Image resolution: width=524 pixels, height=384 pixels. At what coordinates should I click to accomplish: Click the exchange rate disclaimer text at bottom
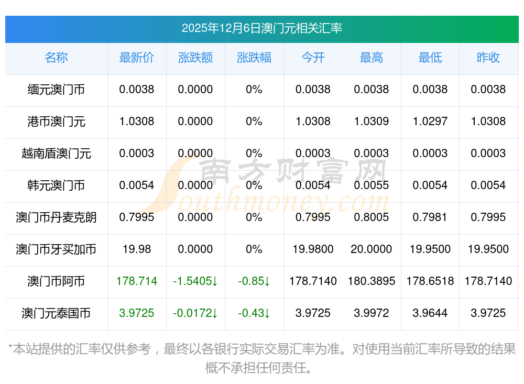pyautogui.click(x=261, y=358)
